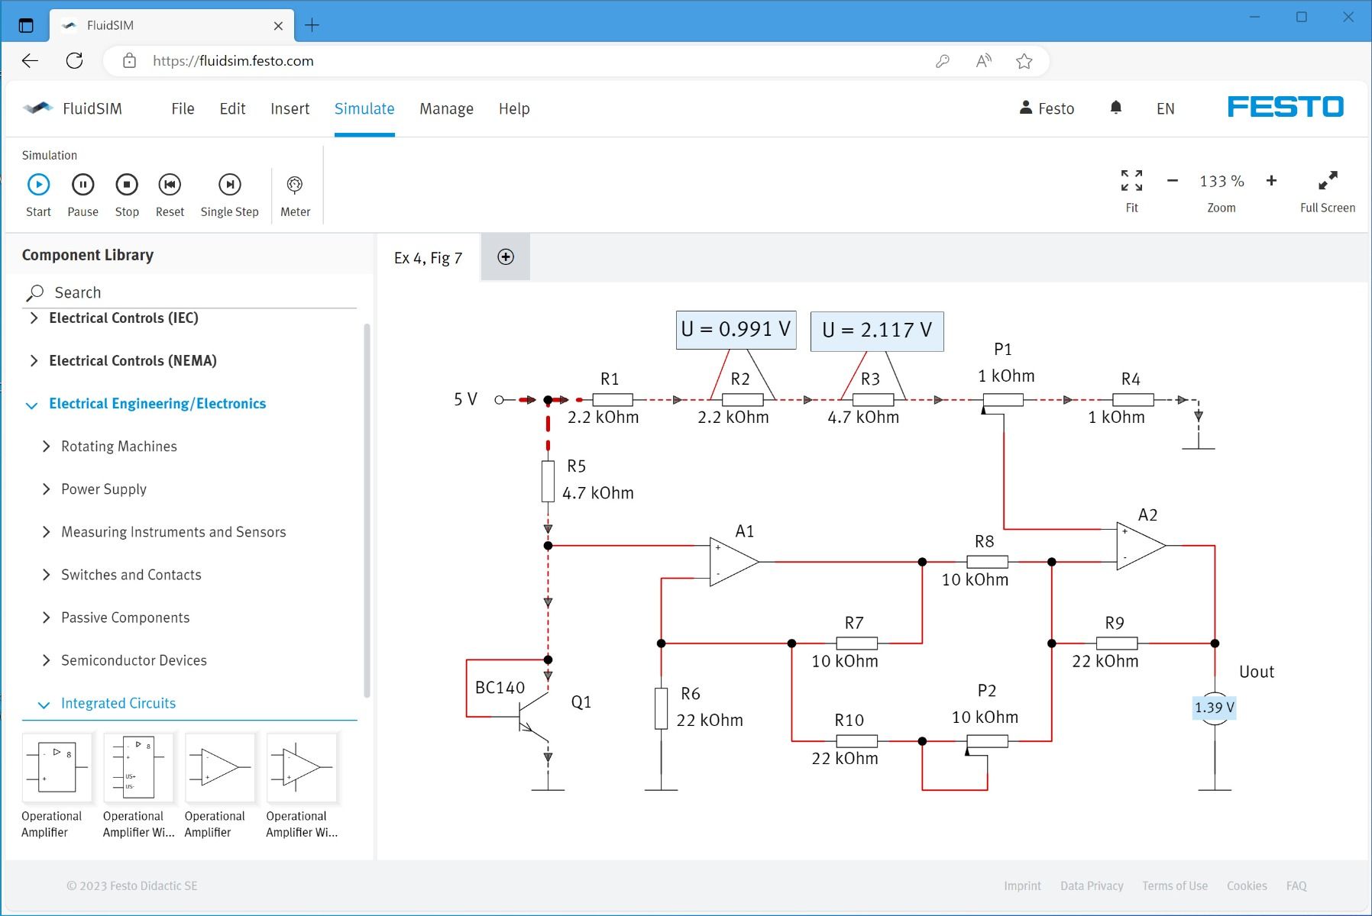Select resistor R8 symbol
This screenshot has width=1372, height=916.
[987, 562]
